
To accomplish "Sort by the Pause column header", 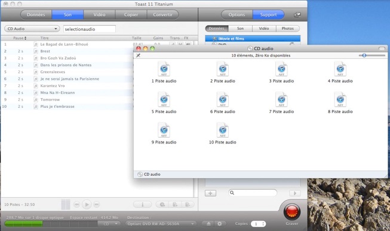I will [x=20, y=38].
